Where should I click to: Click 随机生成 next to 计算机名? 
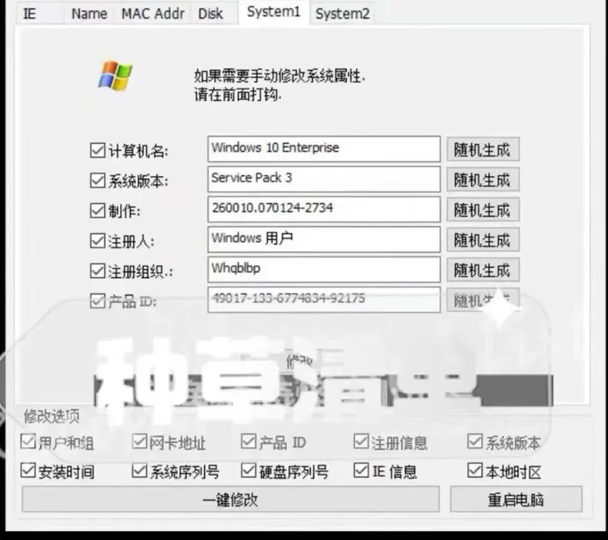[483, 149]
